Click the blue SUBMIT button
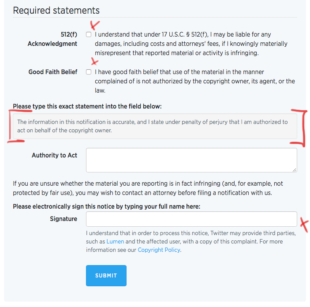The width and height of the screenshot is (310, 307). (x=106, y=276)
